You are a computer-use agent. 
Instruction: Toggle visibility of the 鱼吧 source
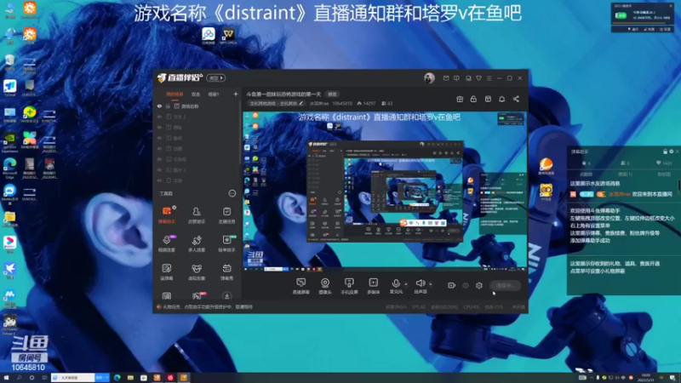coord(159,138)
